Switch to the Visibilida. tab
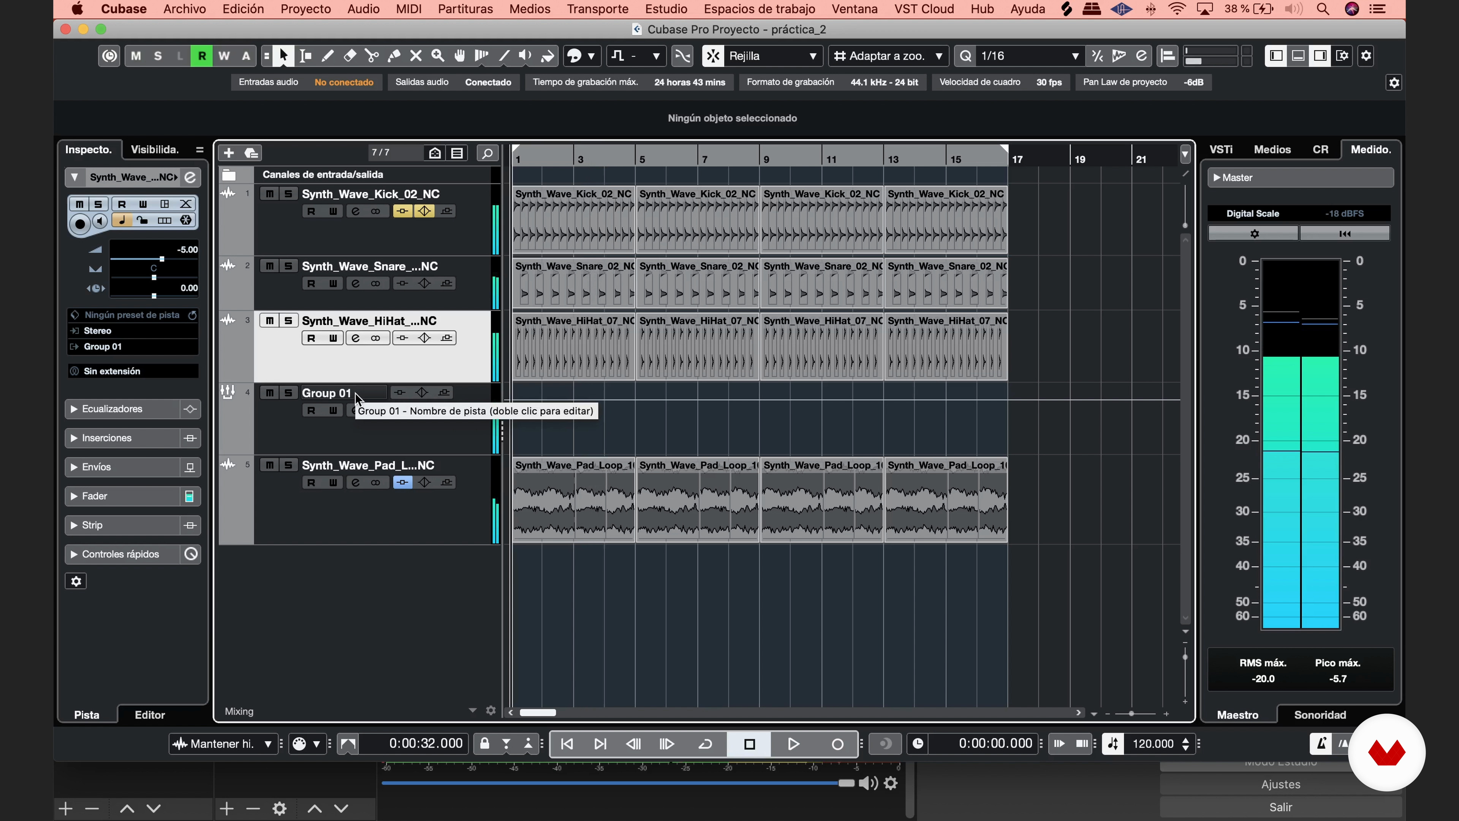Viewport: 1459px width, 821px height. coord(155,150)
